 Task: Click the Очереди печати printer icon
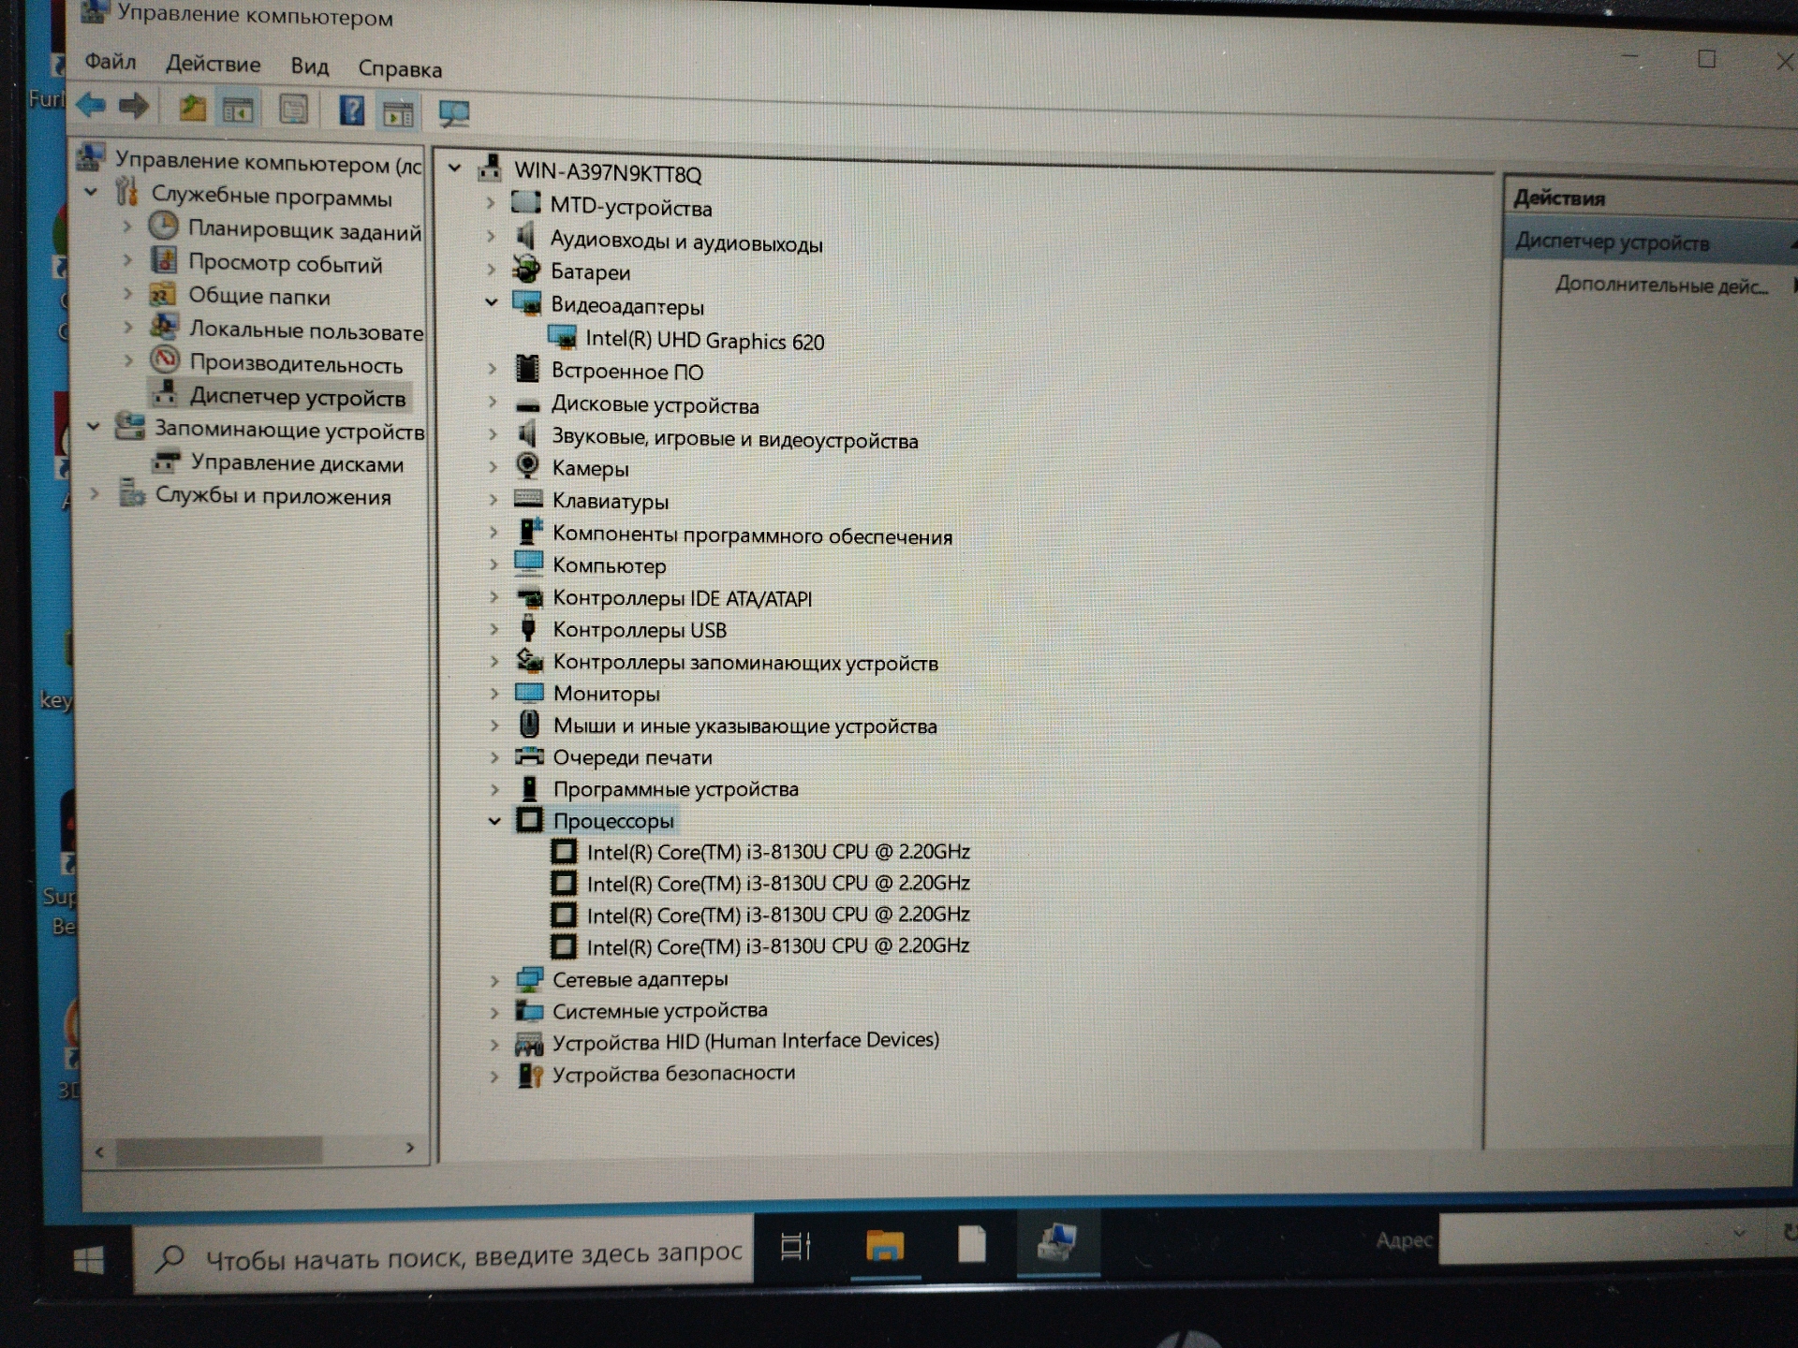(529, 755)
